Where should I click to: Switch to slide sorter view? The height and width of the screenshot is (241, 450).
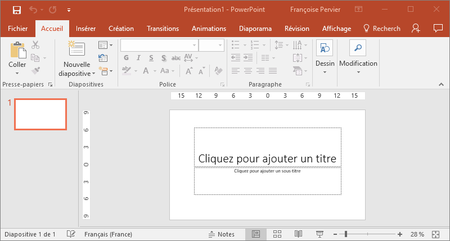277,234
